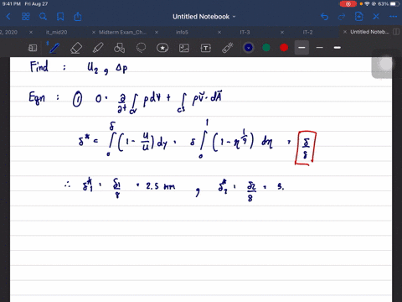Select the thick last stroke thickness
Viewport: 402px width, 302px height.
(x=338, y=48)
